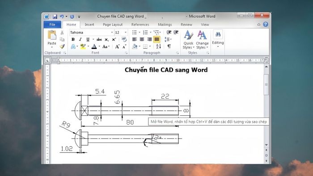
Task: Click the vertical scrollbar up arrow
Action: 266,67
